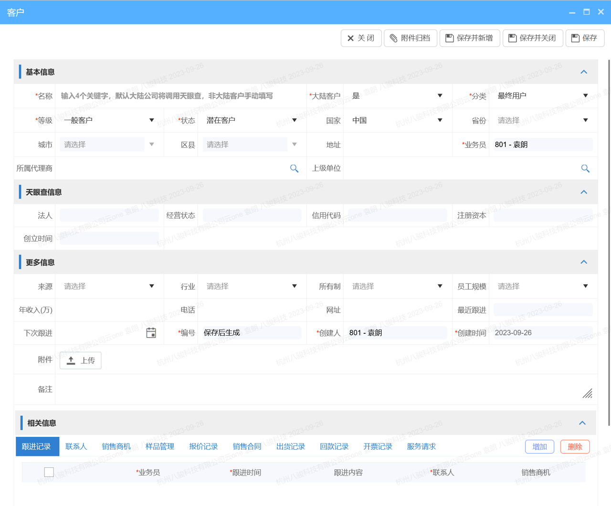Open the 状态 dropdown showing 潜在客户
This screenshot has height=506, width=611.
tap(295, 120)
